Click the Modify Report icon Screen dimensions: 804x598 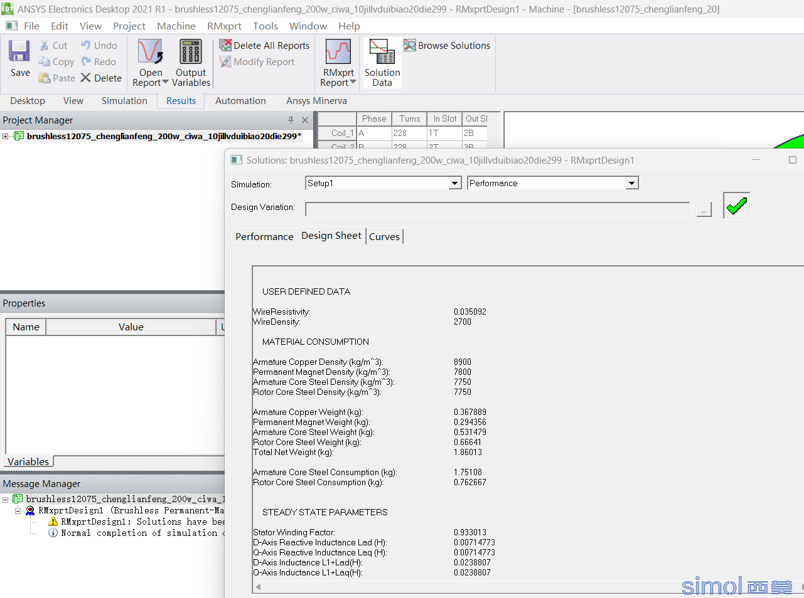click(x=225, y=61)
